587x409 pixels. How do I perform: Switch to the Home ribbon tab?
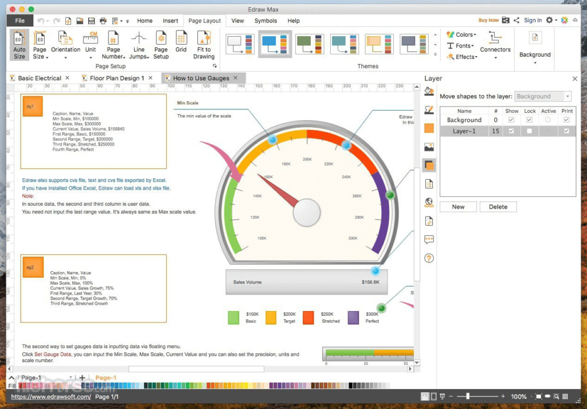(144, 21)
